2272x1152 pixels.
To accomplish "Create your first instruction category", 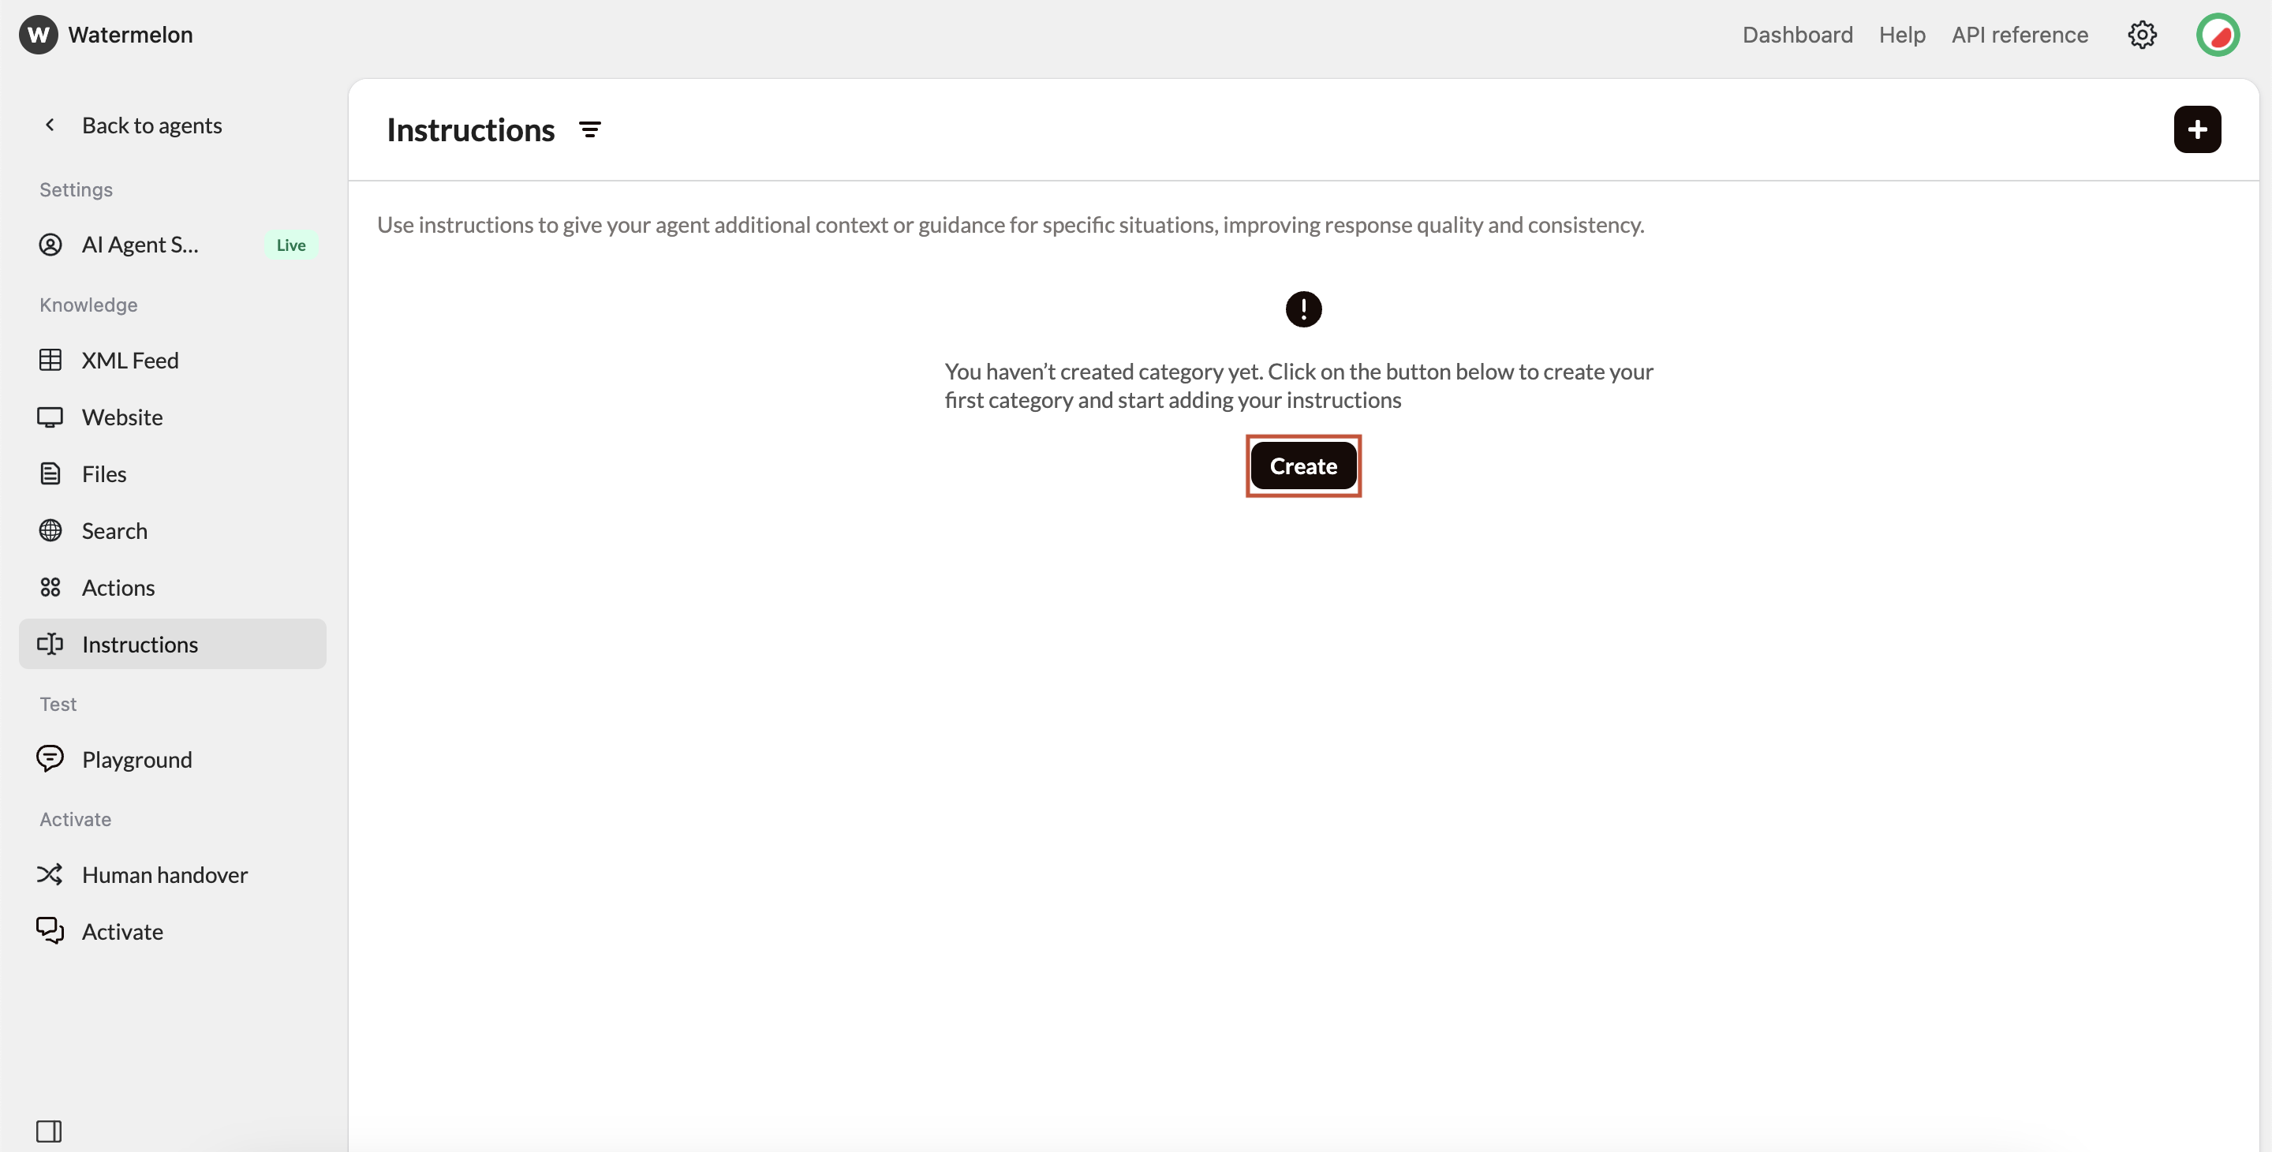I will tap(1302, 466).
